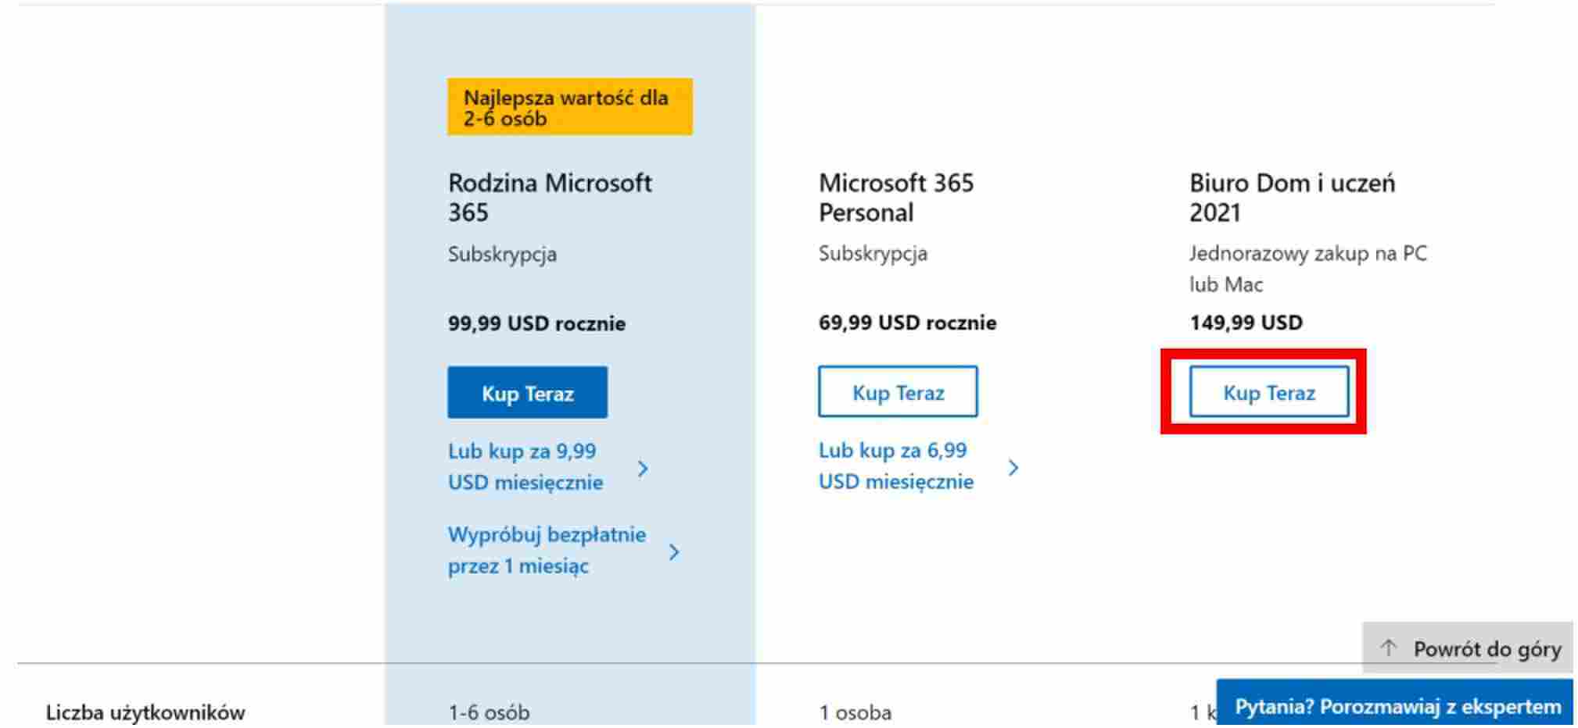Click chevron beside 9,99 USD miesięcznie
Viewport: 1578px width, 728px height.
[x=643, y=469]
